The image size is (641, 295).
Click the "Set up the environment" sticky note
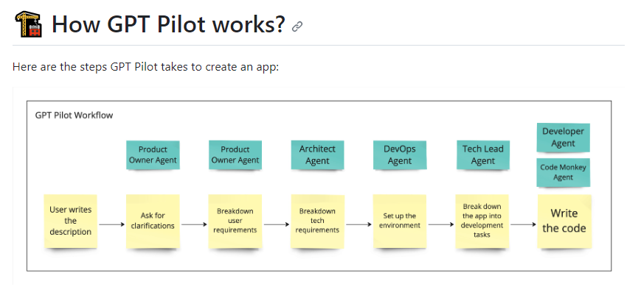400,221
